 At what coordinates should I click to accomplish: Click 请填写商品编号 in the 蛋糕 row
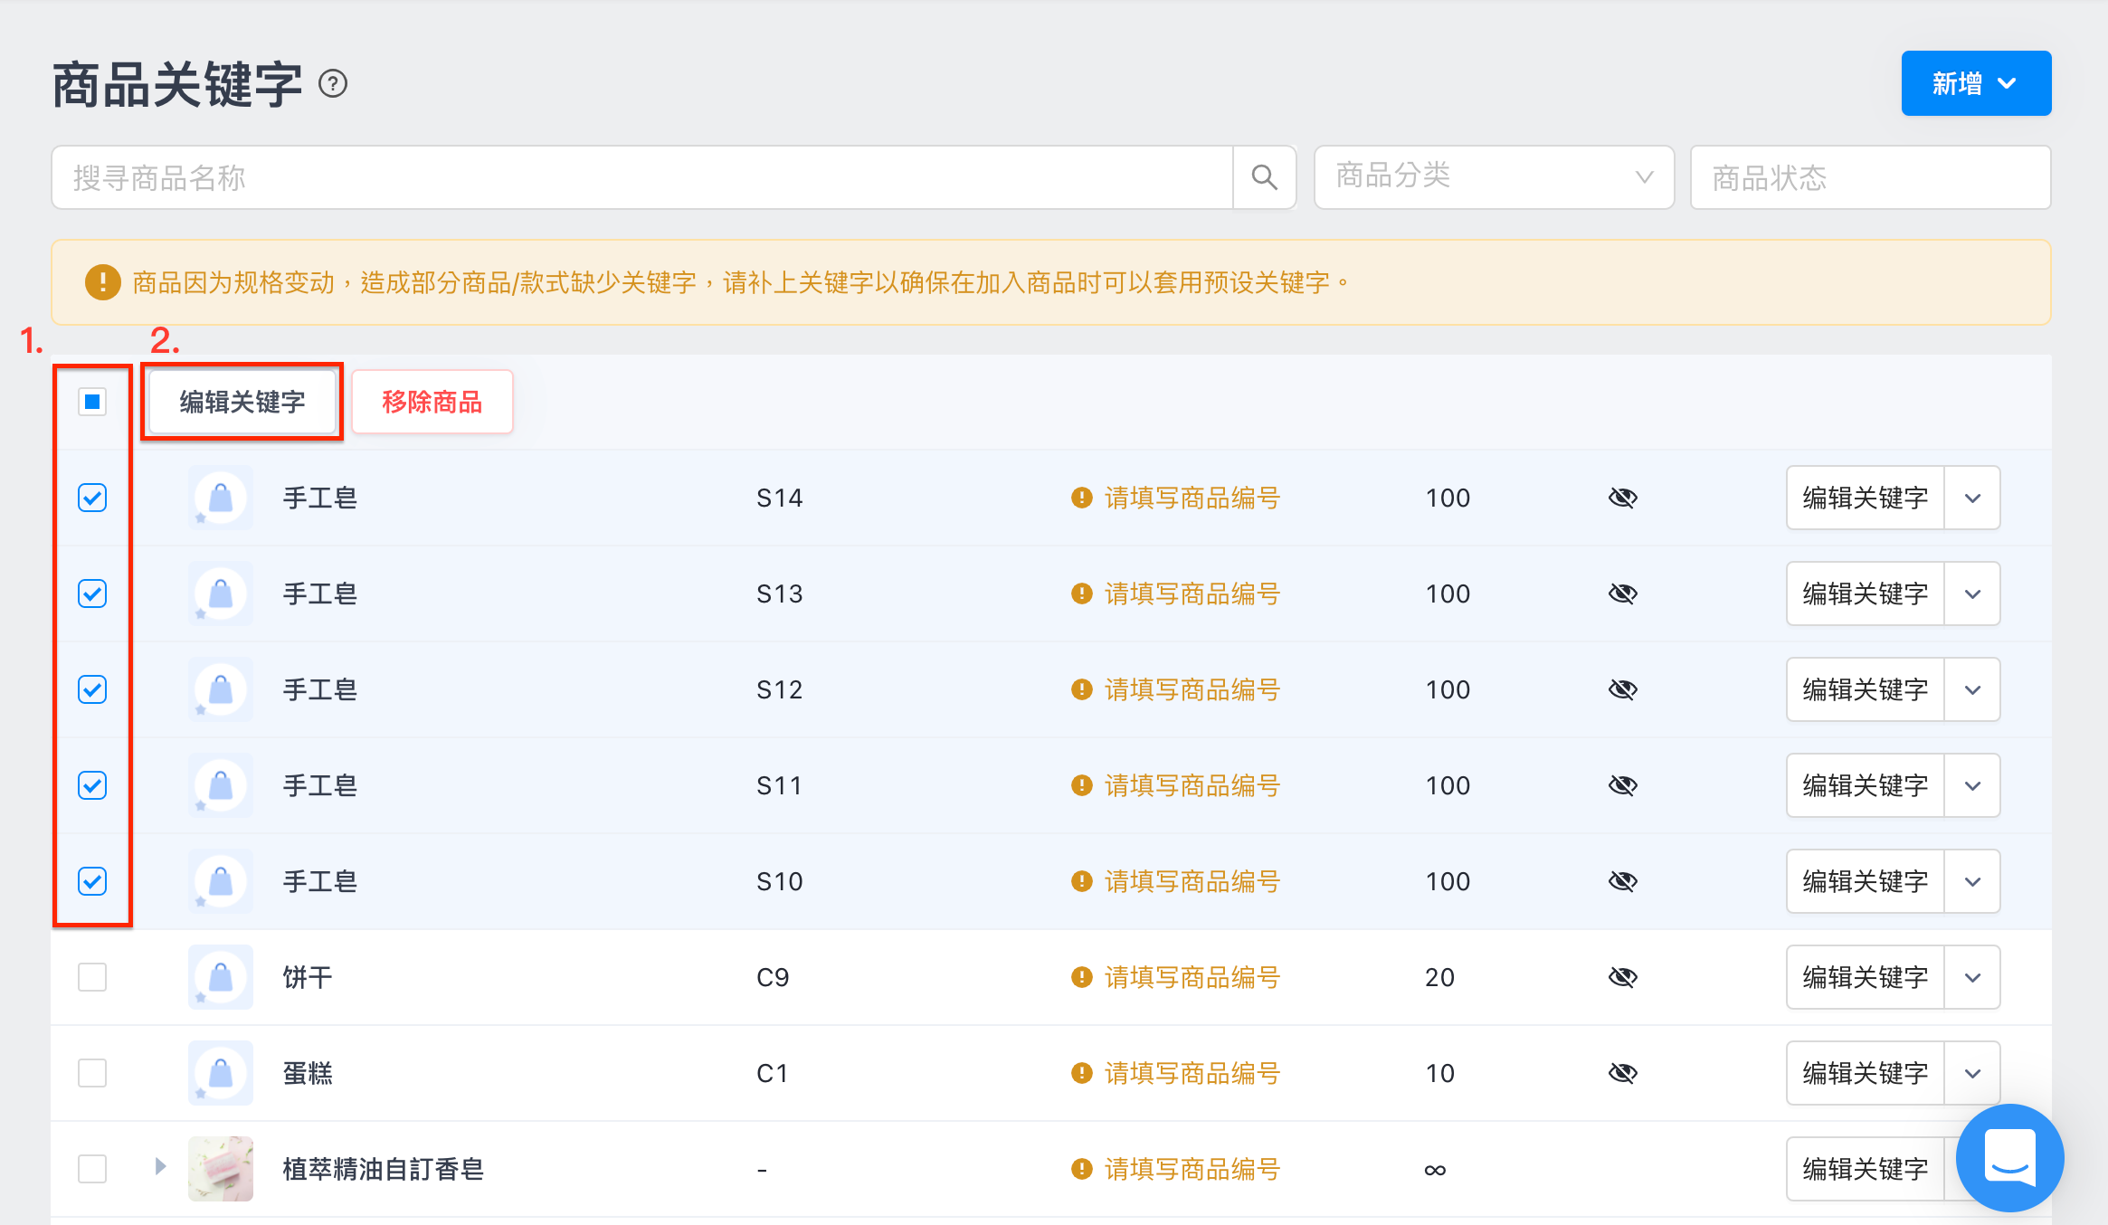click(x=1192, y=1073)
